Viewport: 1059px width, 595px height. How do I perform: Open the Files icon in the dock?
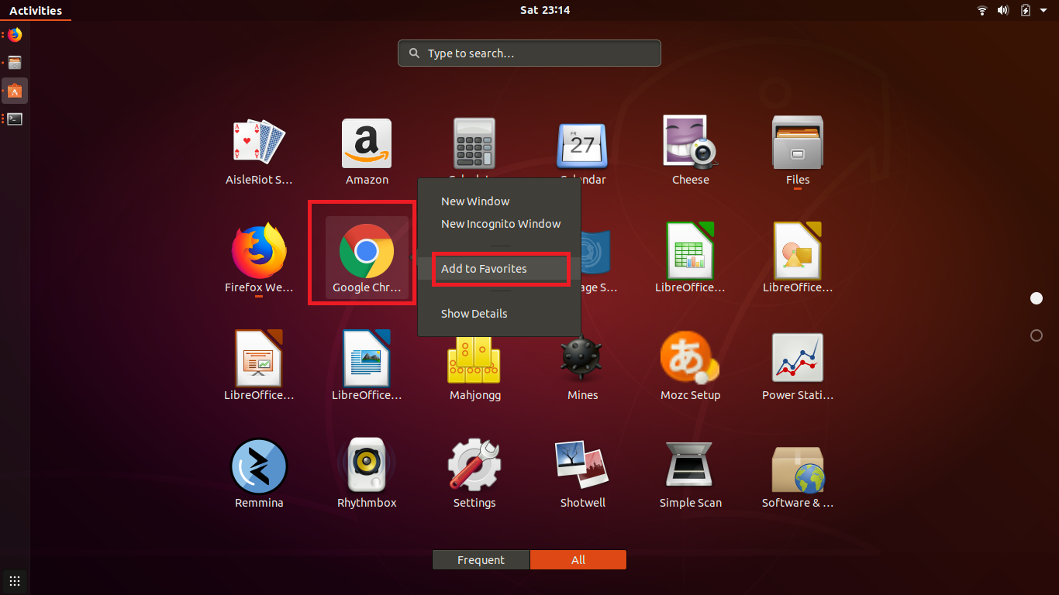click(x=15, y=63)
